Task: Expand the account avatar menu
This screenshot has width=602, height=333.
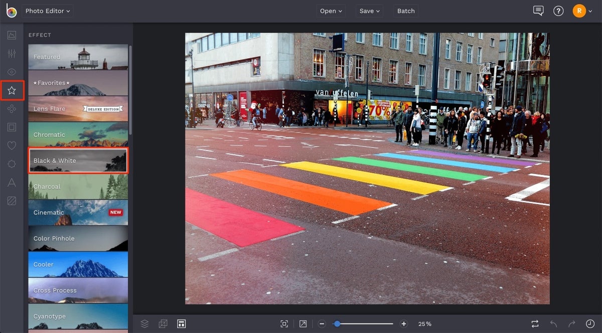Action: [583, 11]
